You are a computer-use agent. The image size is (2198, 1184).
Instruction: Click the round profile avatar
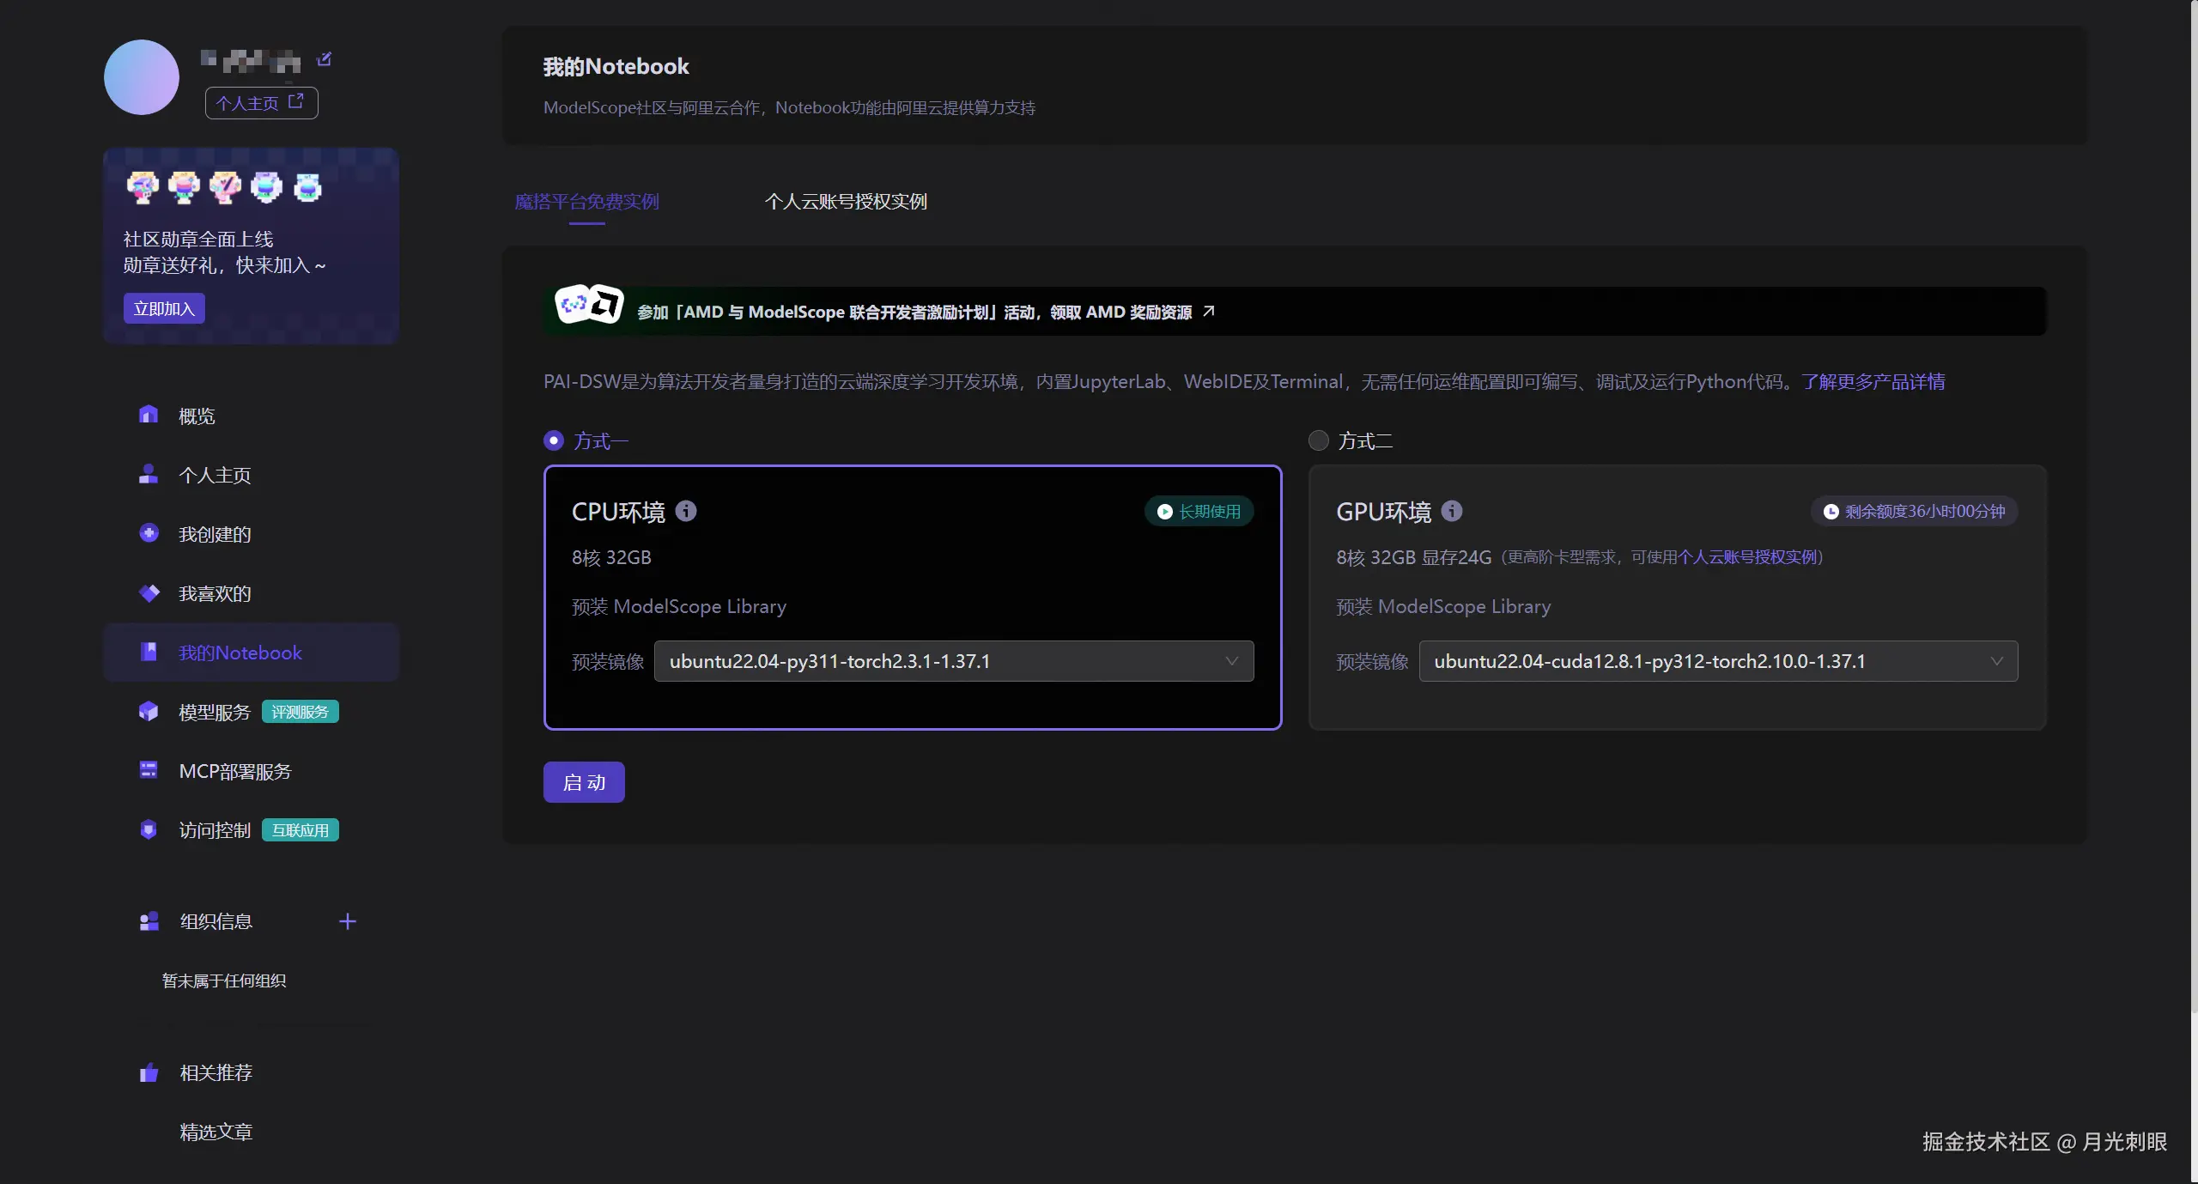click(x=142, y=77)
